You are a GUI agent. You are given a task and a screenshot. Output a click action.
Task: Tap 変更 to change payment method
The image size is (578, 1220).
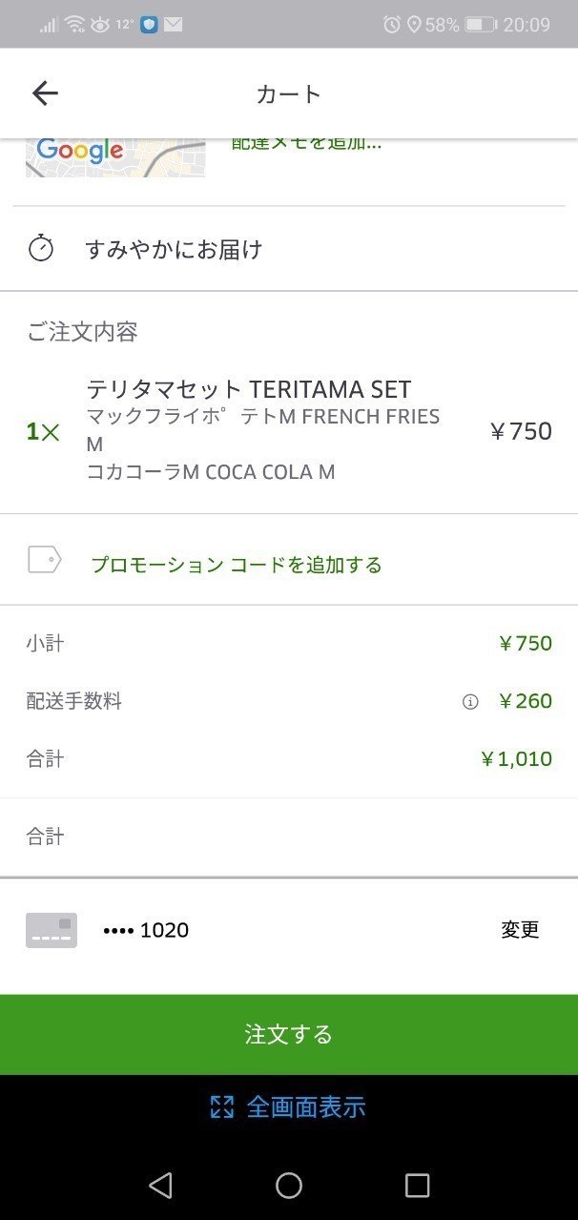click(x=519, y=929)
